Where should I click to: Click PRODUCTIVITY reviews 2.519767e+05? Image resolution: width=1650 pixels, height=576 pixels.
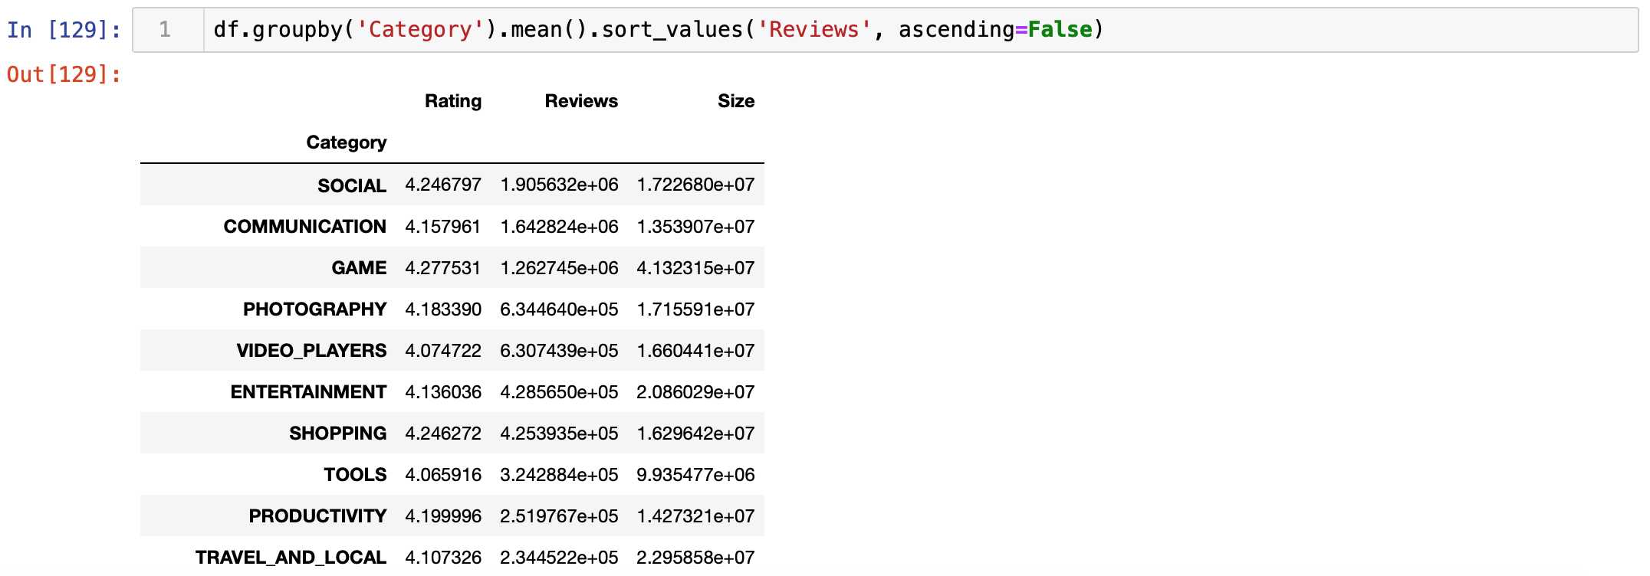(559, 516)
